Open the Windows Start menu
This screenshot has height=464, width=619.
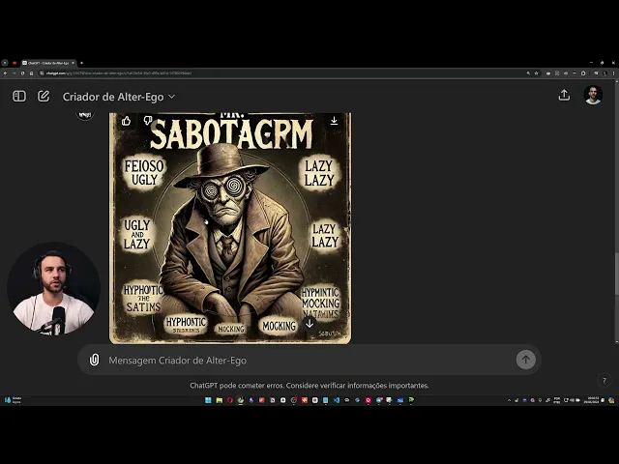pos(208,400)
